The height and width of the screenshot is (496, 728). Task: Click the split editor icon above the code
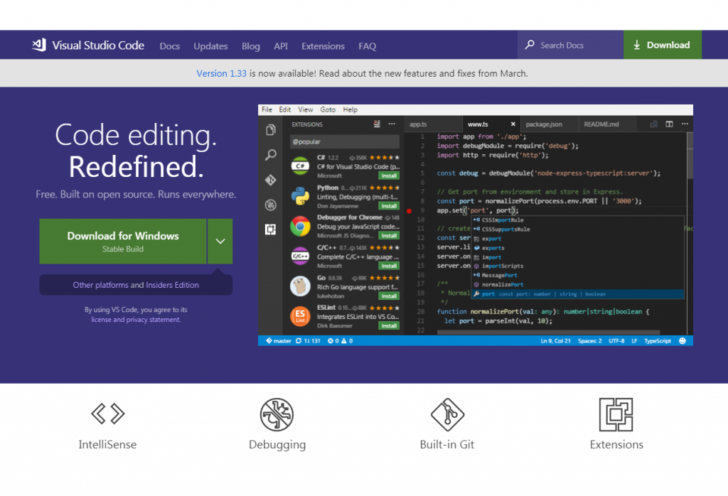pyautogui.click(x=669, y=124)
